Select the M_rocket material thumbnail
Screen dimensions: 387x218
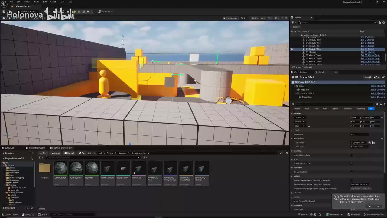(92, 168)
